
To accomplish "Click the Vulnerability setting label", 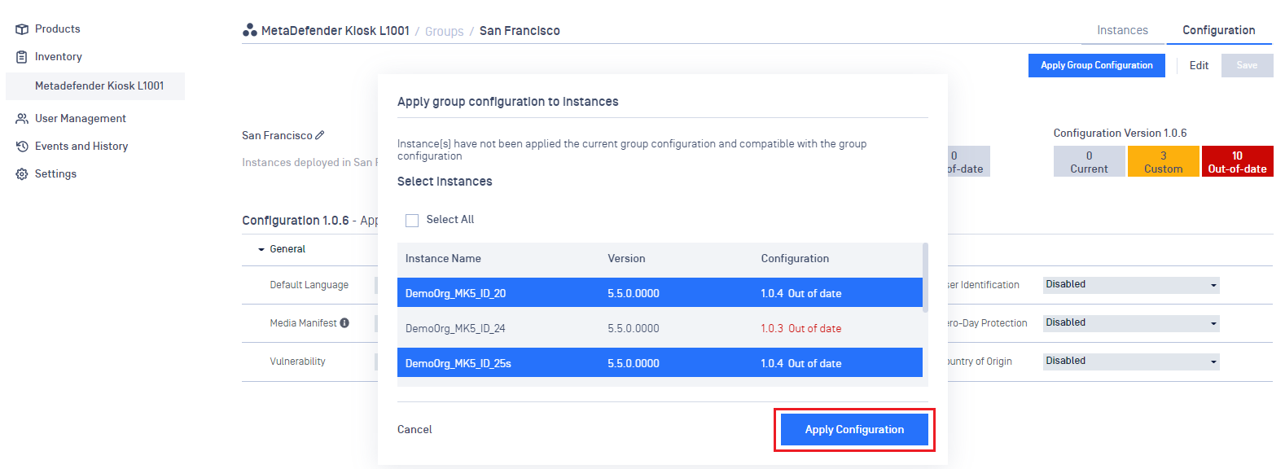I will pos(297,362).
